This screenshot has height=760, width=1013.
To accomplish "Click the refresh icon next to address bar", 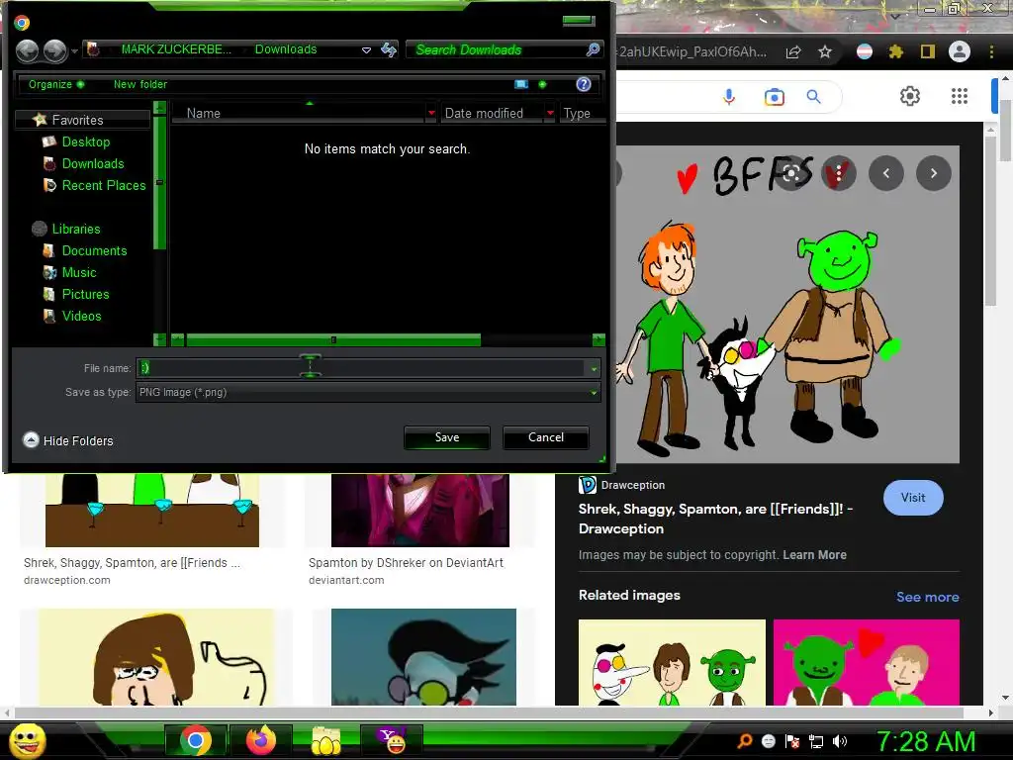I will (389, 49).
